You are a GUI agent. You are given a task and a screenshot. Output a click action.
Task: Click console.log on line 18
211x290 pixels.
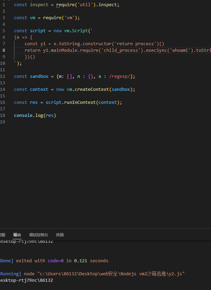(28, 116)
